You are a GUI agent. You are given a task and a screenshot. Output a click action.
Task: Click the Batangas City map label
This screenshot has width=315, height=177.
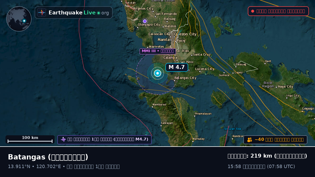[x=185, y=78]
